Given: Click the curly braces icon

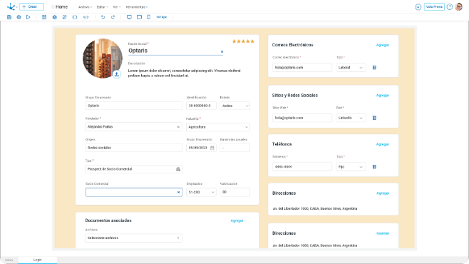Looking at the screenshot, I should pyautogui.click(x=75, y=17).
